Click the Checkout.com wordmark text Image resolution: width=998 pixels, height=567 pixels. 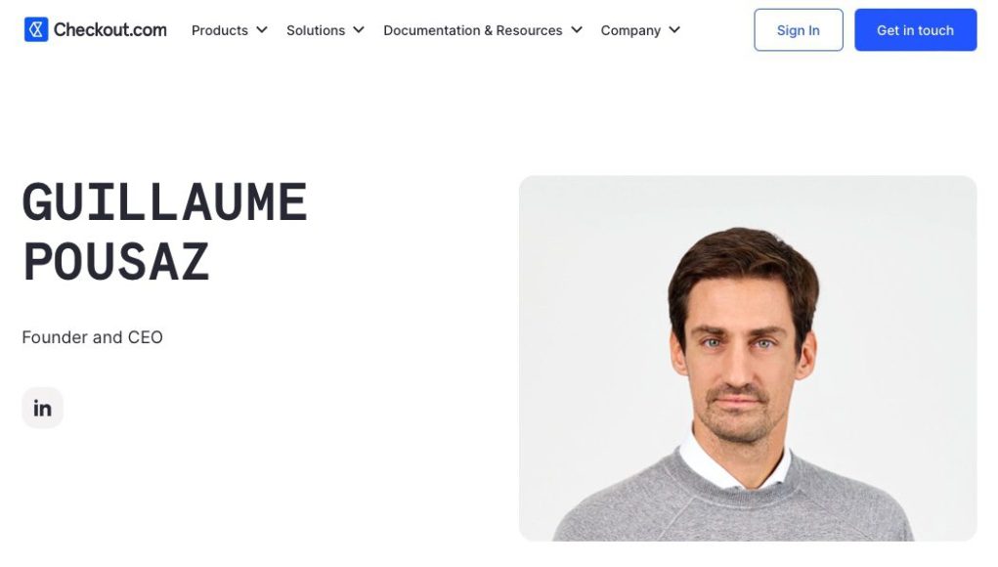(x=110, y=30)
